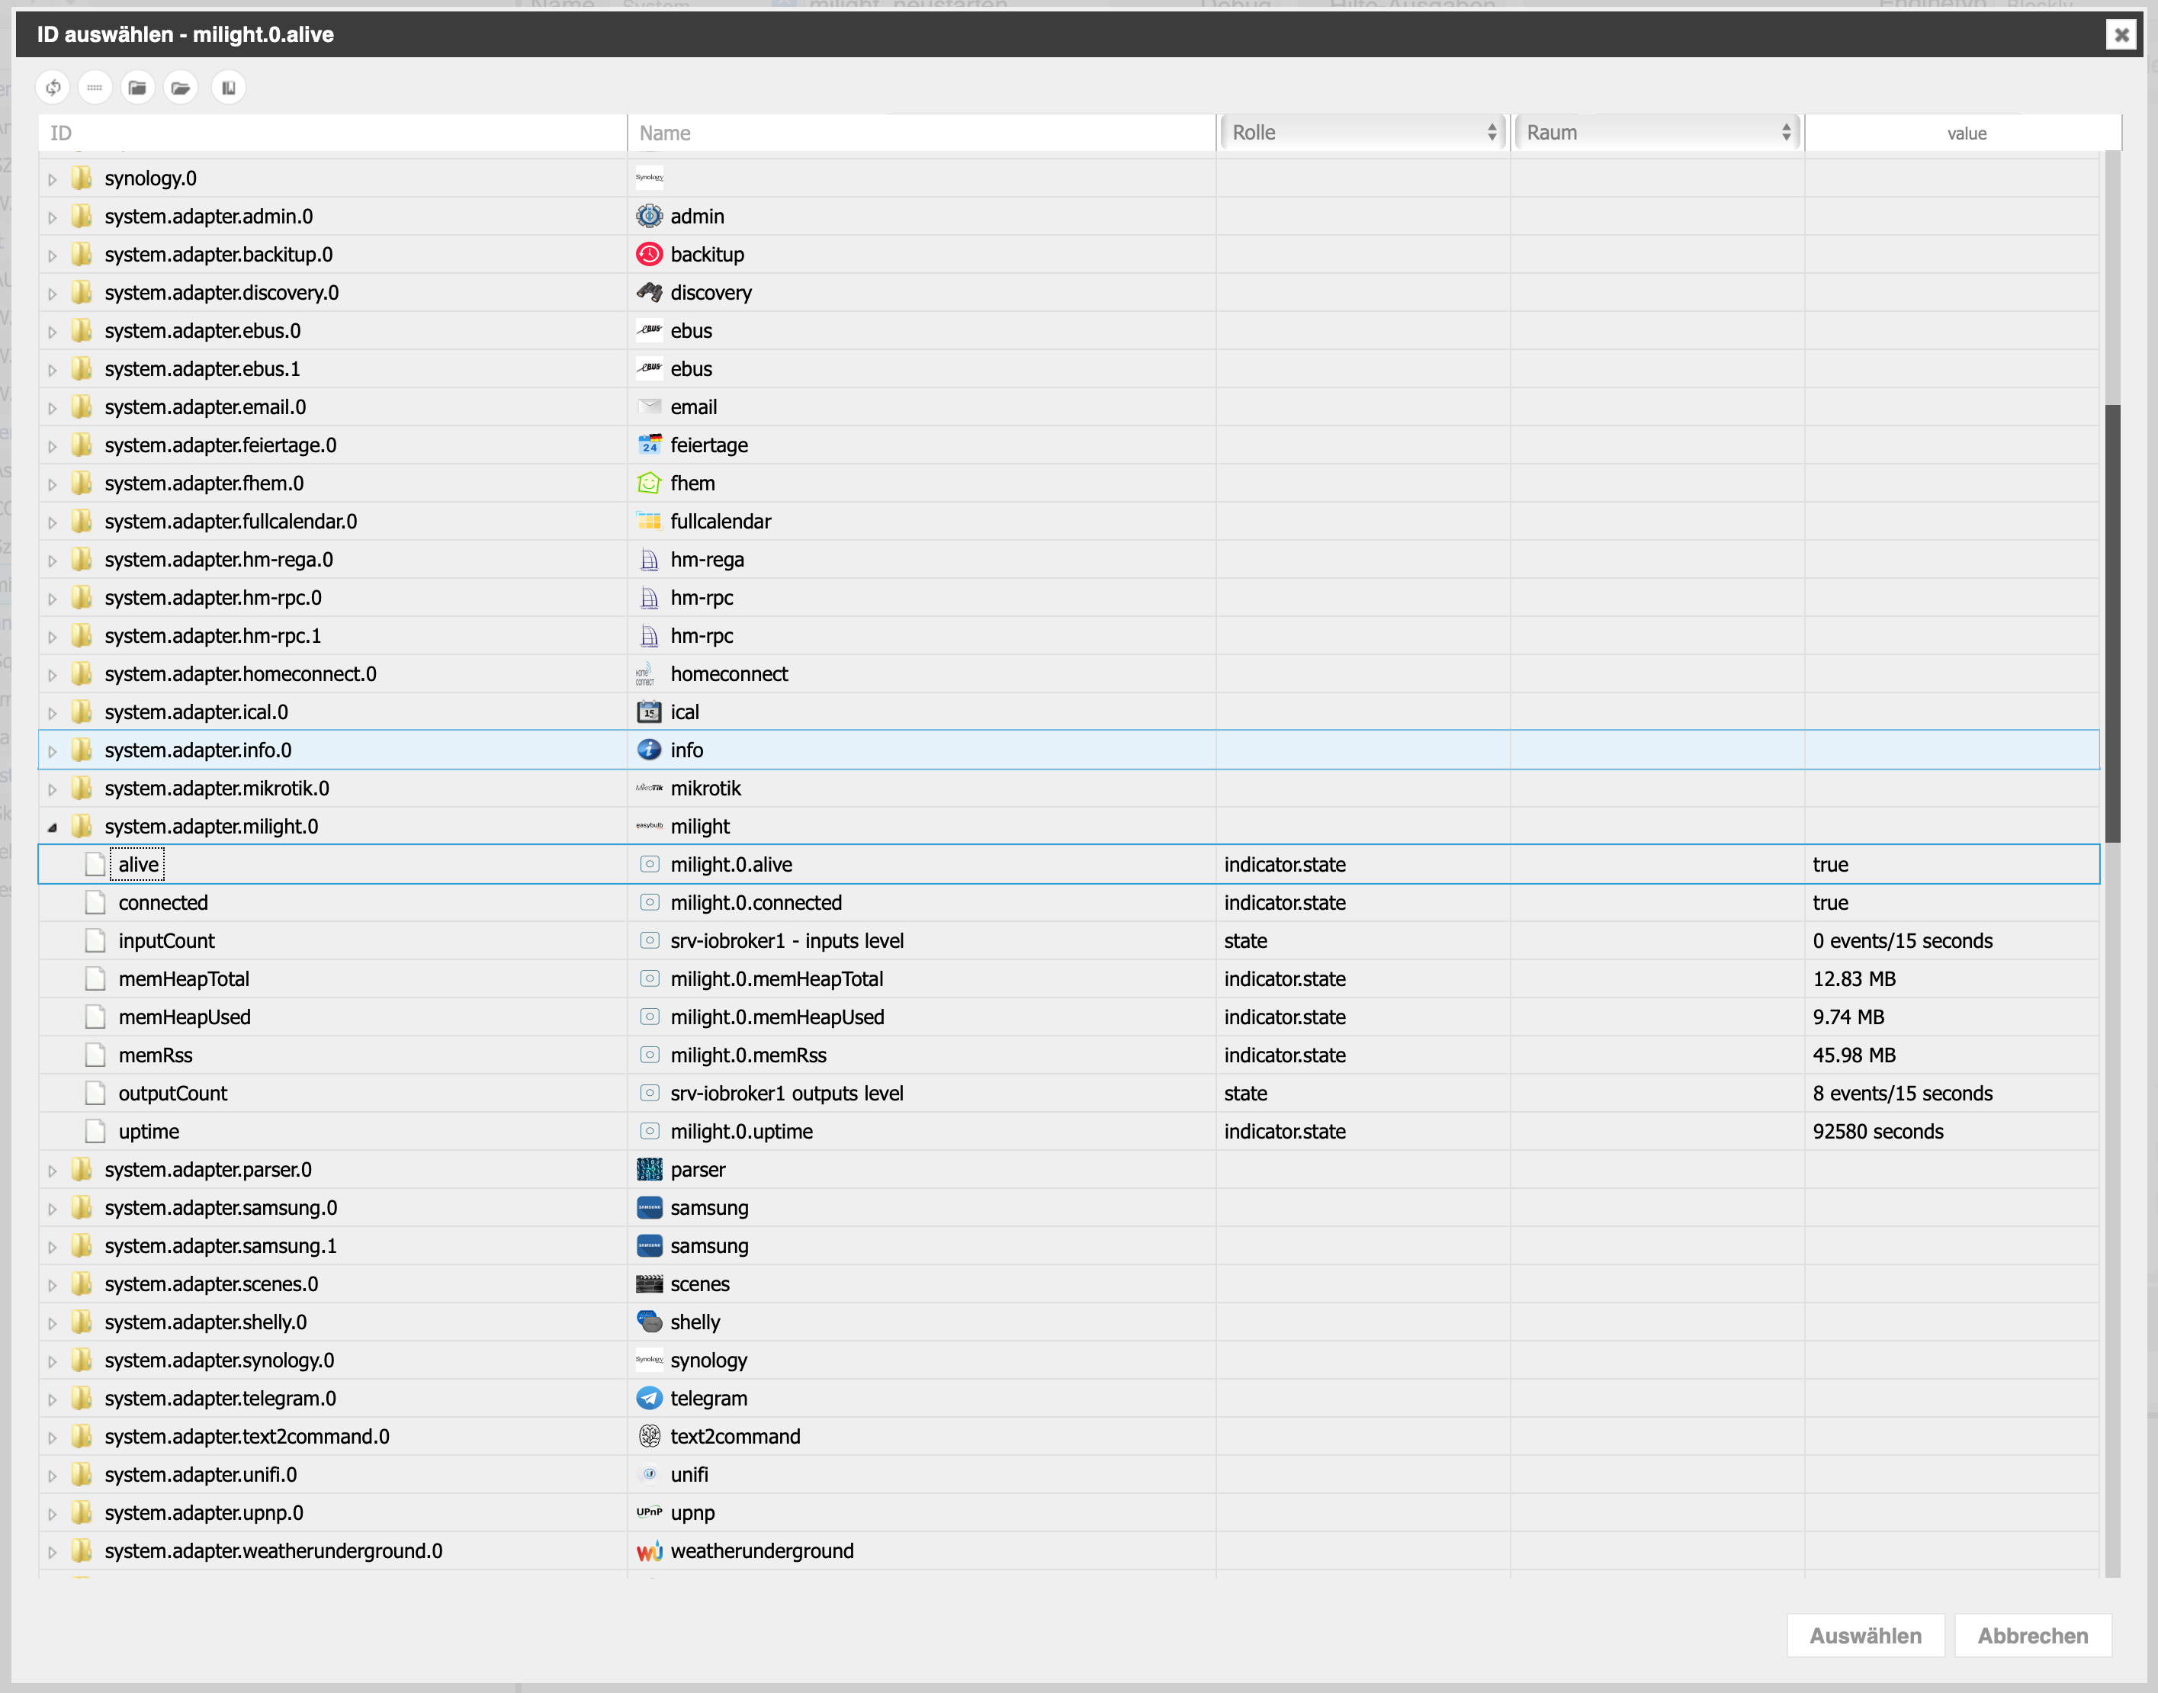The image size is (2158, 1693).
Task: Click the list view toolbar icon
Action: tap(95, 88)
